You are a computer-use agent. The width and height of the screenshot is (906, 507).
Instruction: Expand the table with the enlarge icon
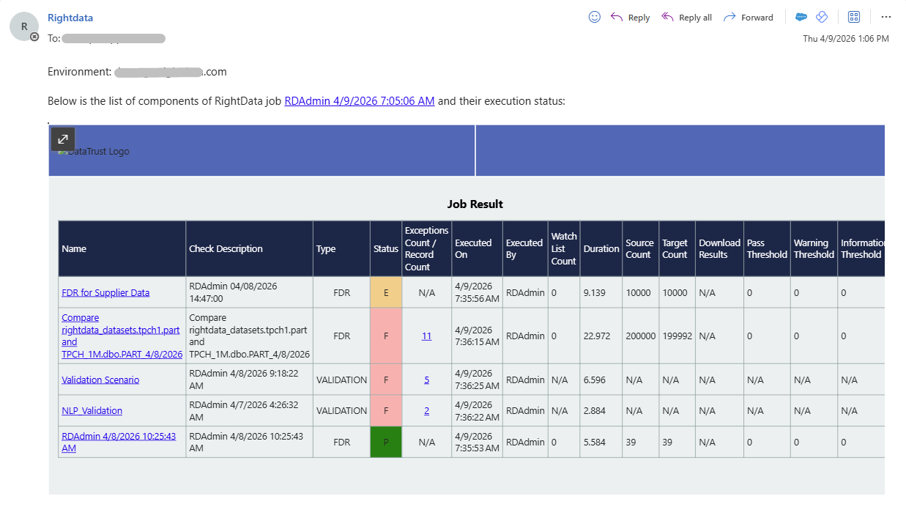pyautogui.click(x=63, y=138)
